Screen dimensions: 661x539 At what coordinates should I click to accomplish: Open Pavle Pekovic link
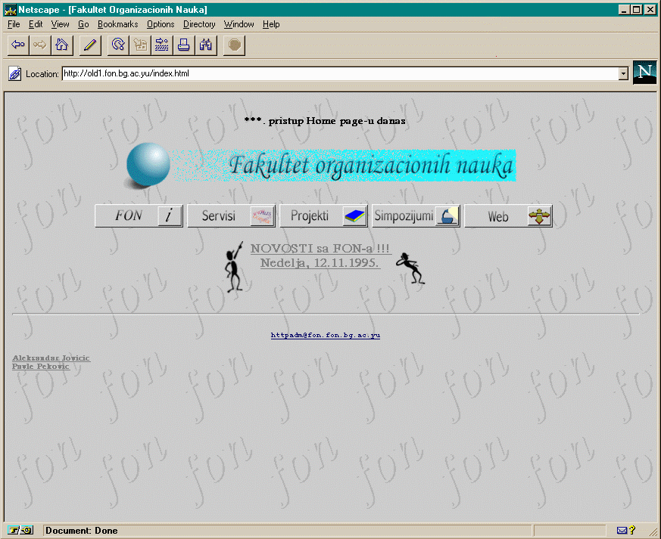coord(41,366)
